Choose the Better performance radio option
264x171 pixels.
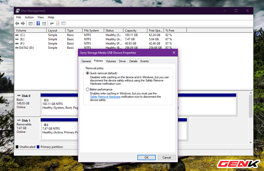click(87, 89)
